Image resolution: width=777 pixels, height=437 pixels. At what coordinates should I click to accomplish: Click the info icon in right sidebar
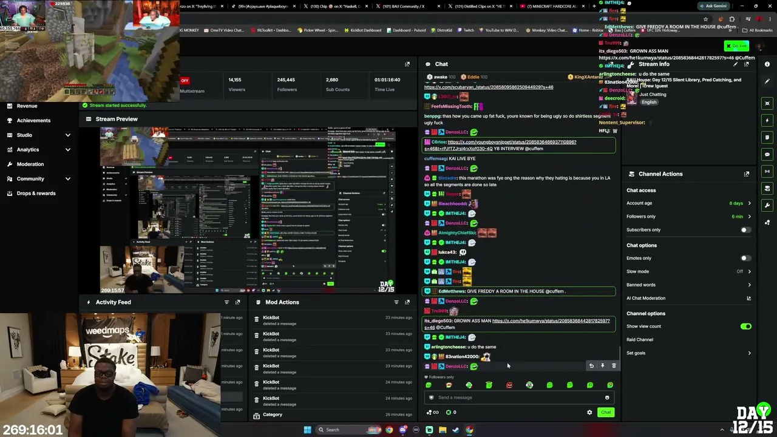(767, 64)
